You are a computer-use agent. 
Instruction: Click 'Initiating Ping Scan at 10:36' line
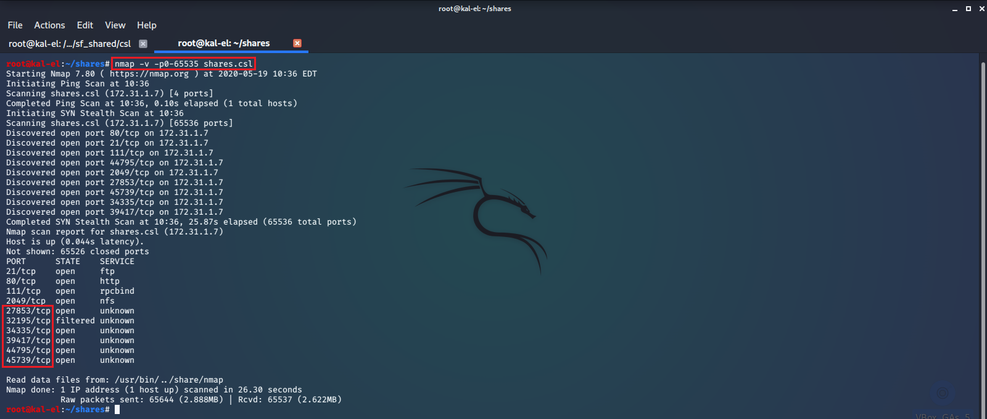pos(78,83)
